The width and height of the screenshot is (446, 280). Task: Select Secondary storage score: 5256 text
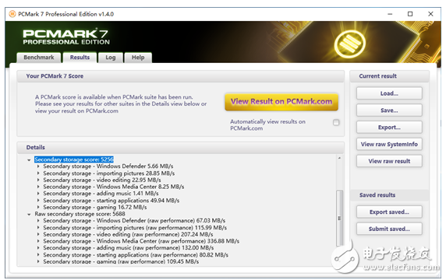pos(74,159)
